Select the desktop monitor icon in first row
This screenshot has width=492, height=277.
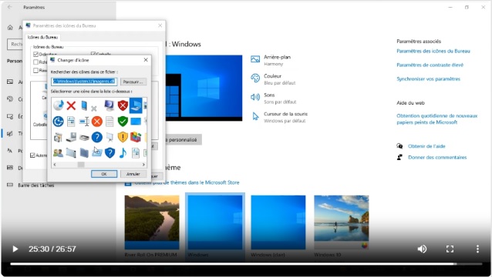pos(110,105)
